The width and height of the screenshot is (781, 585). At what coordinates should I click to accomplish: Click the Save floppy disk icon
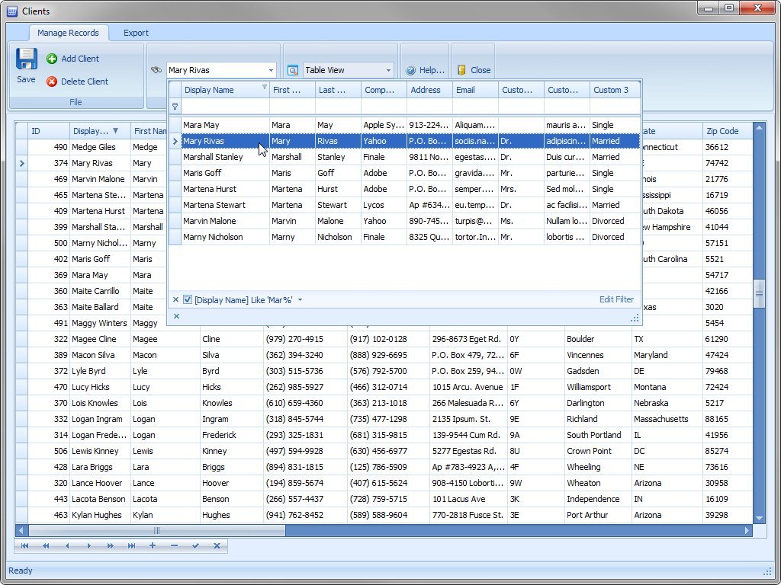[26, 59]
